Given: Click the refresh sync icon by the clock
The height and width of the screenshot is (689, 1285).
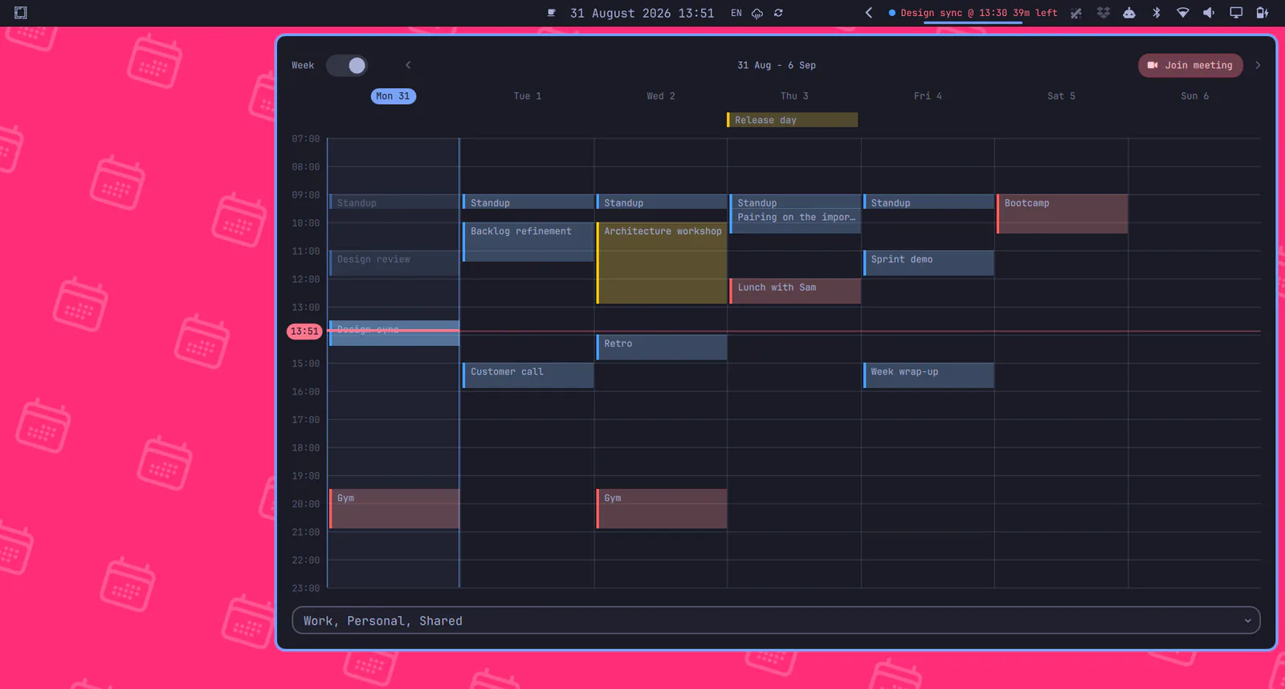Looking at the screenshot, I should [x=778, y=13].
